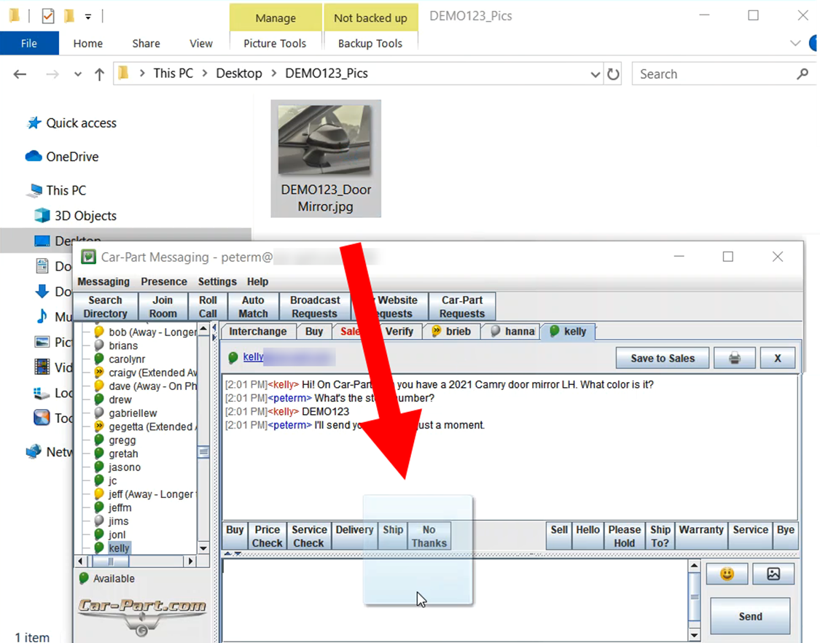The height and width of the screenshot is (643, 820).
Task: Switch to the hanna chat tab
Action: tap(512, 332)
